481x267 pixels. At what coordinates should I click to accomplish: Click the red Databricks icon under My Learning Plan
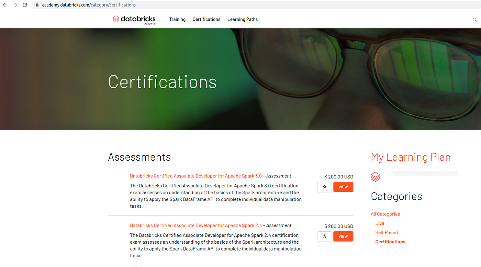tap(376, 177)
